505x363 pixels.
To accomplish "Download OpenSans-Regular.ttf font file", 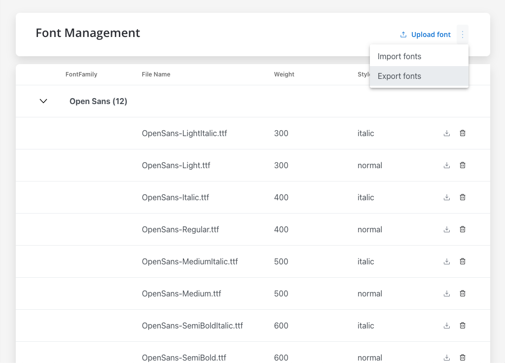I will (x=447, y=229).
